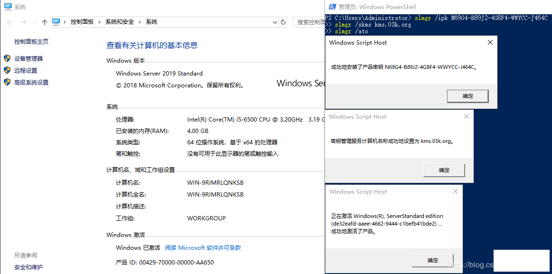Click the first computer name WIN-9RIMRLQNKSB
Image resolution: width=552 pixels, height=274 pixels.
pyautogui.click(x=216, y=183)
